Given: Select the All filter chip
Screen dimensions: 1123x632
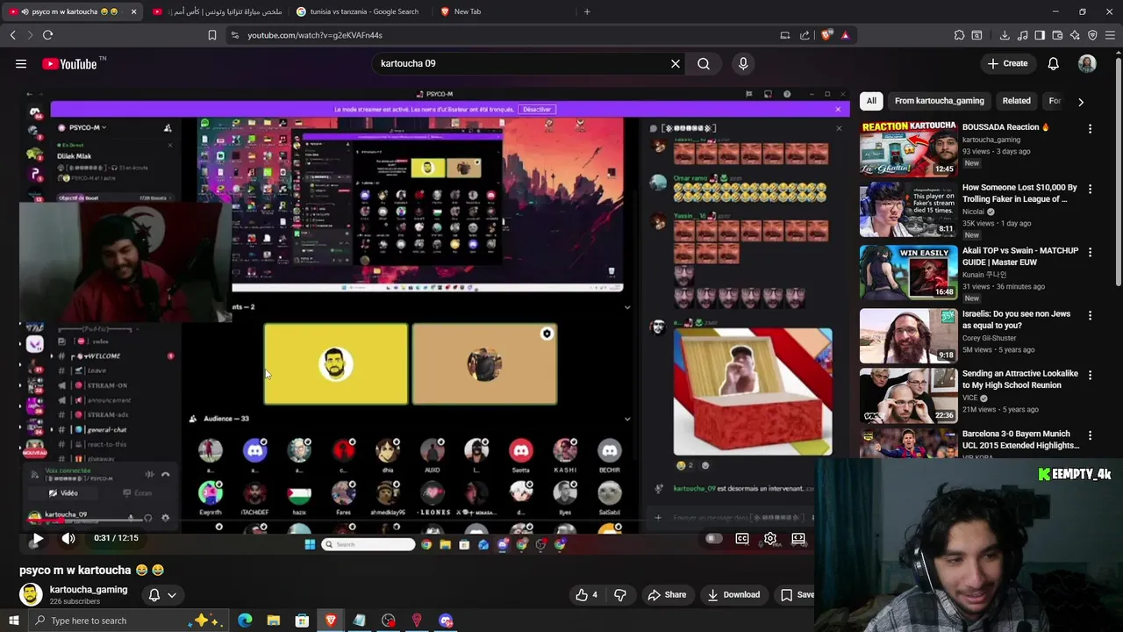Looking at the screenshot, I should click(871, 101).
